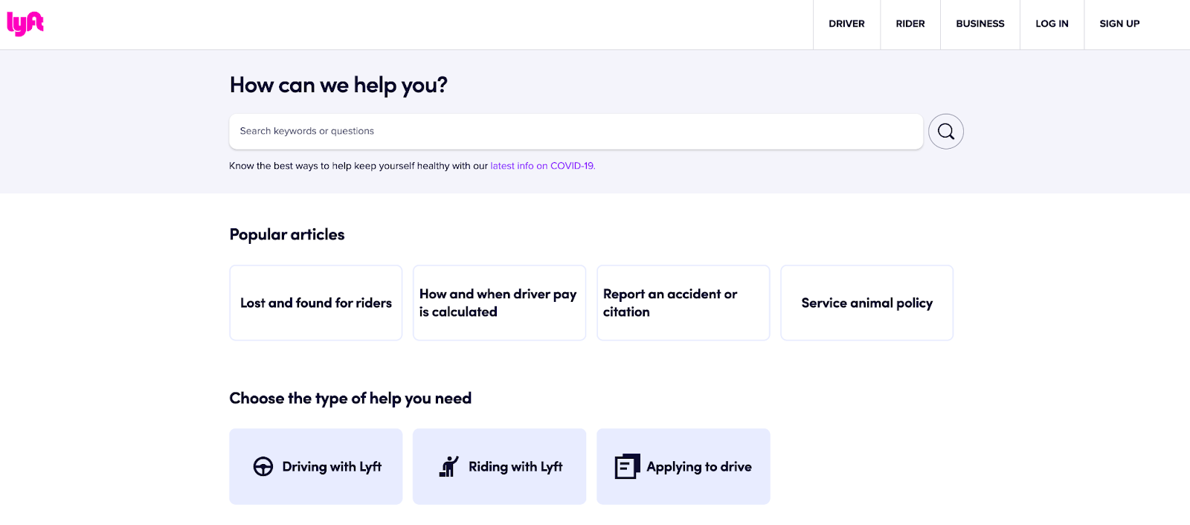
Task: Focus the search keywords or questions field
Action: click(576, 132)
